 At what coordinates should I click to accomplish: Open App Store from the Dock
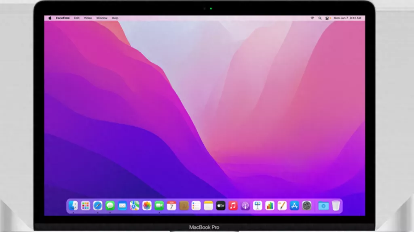[x=294, y=206]
